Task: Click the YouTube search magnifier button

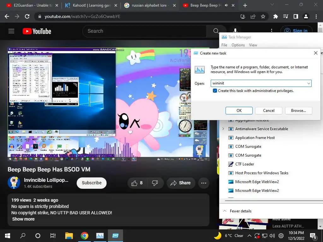Action: coord(216,31)
